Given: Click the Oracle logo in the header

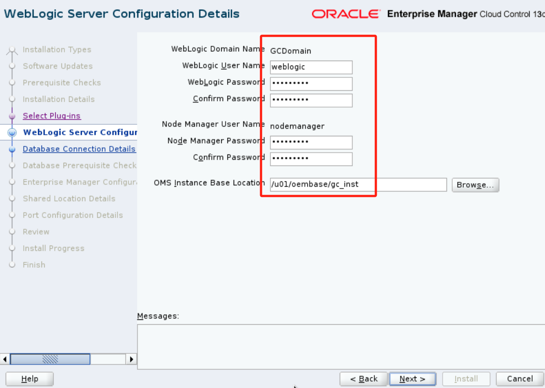Looking at the screenshot, I should [346, 14].
